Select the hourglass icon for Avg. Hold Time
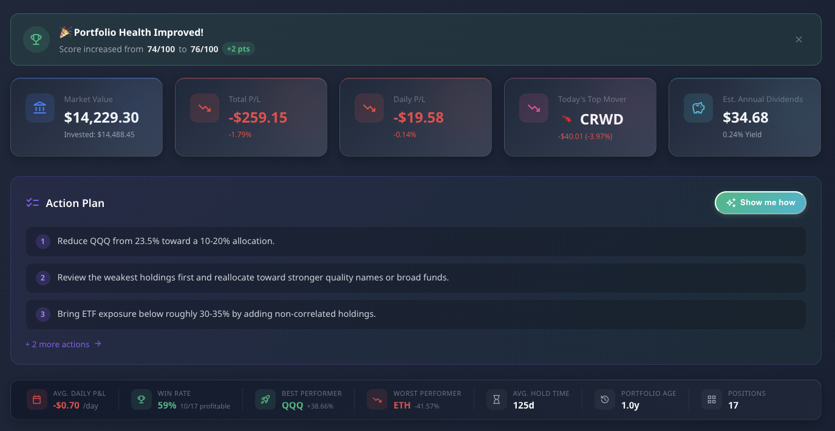Viewport: 835px width, 431px height. point(496,399)
